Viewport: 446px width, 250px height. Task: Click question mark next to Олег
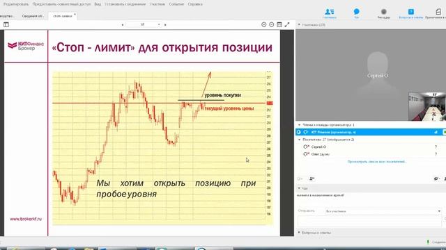(x=436, y=154)
